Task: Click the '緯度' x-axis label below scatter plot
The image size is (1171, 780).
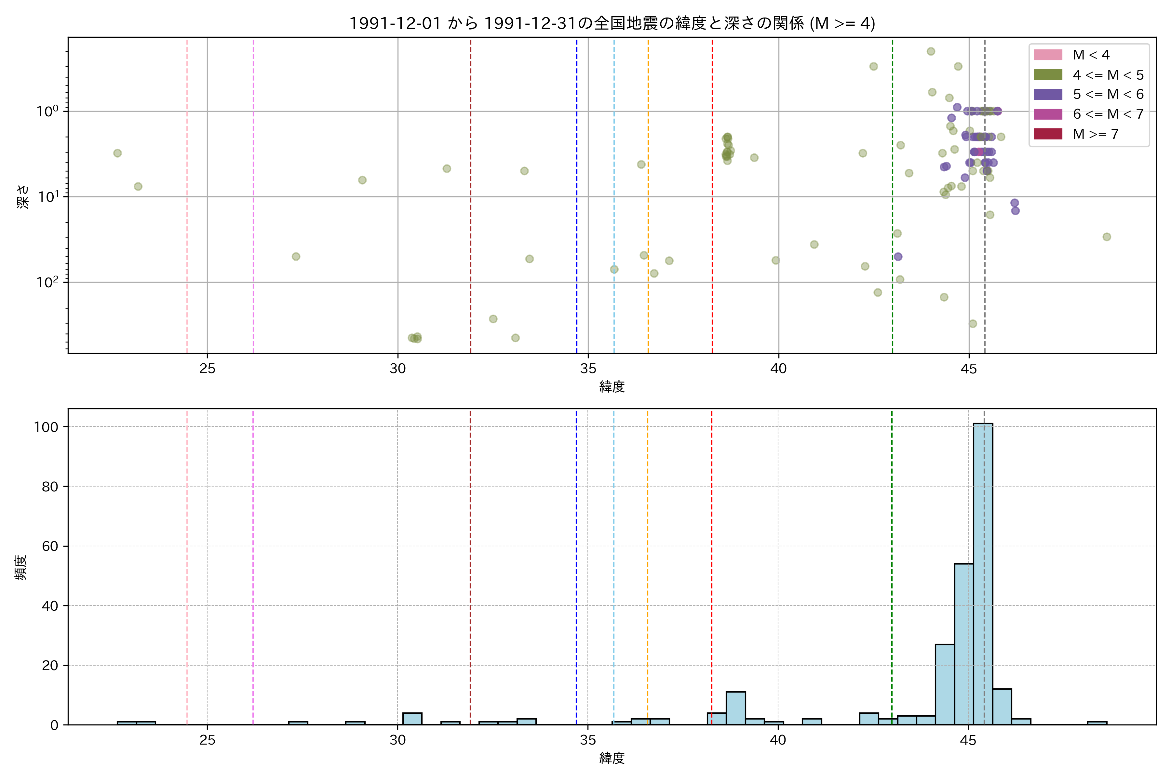Action: point(612,386)
